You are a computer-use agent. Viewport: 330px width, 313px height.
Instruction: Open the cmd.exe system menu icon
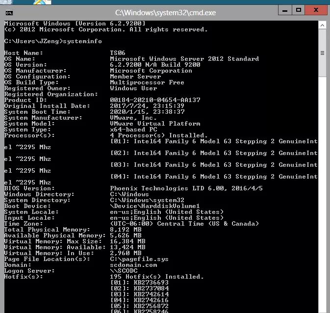[9, 12]
